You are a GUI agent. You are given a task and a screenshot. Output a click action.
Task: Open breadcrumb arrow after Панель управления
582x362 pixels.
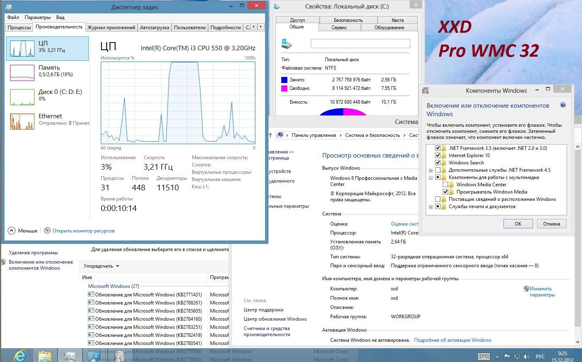click(340, 135)
